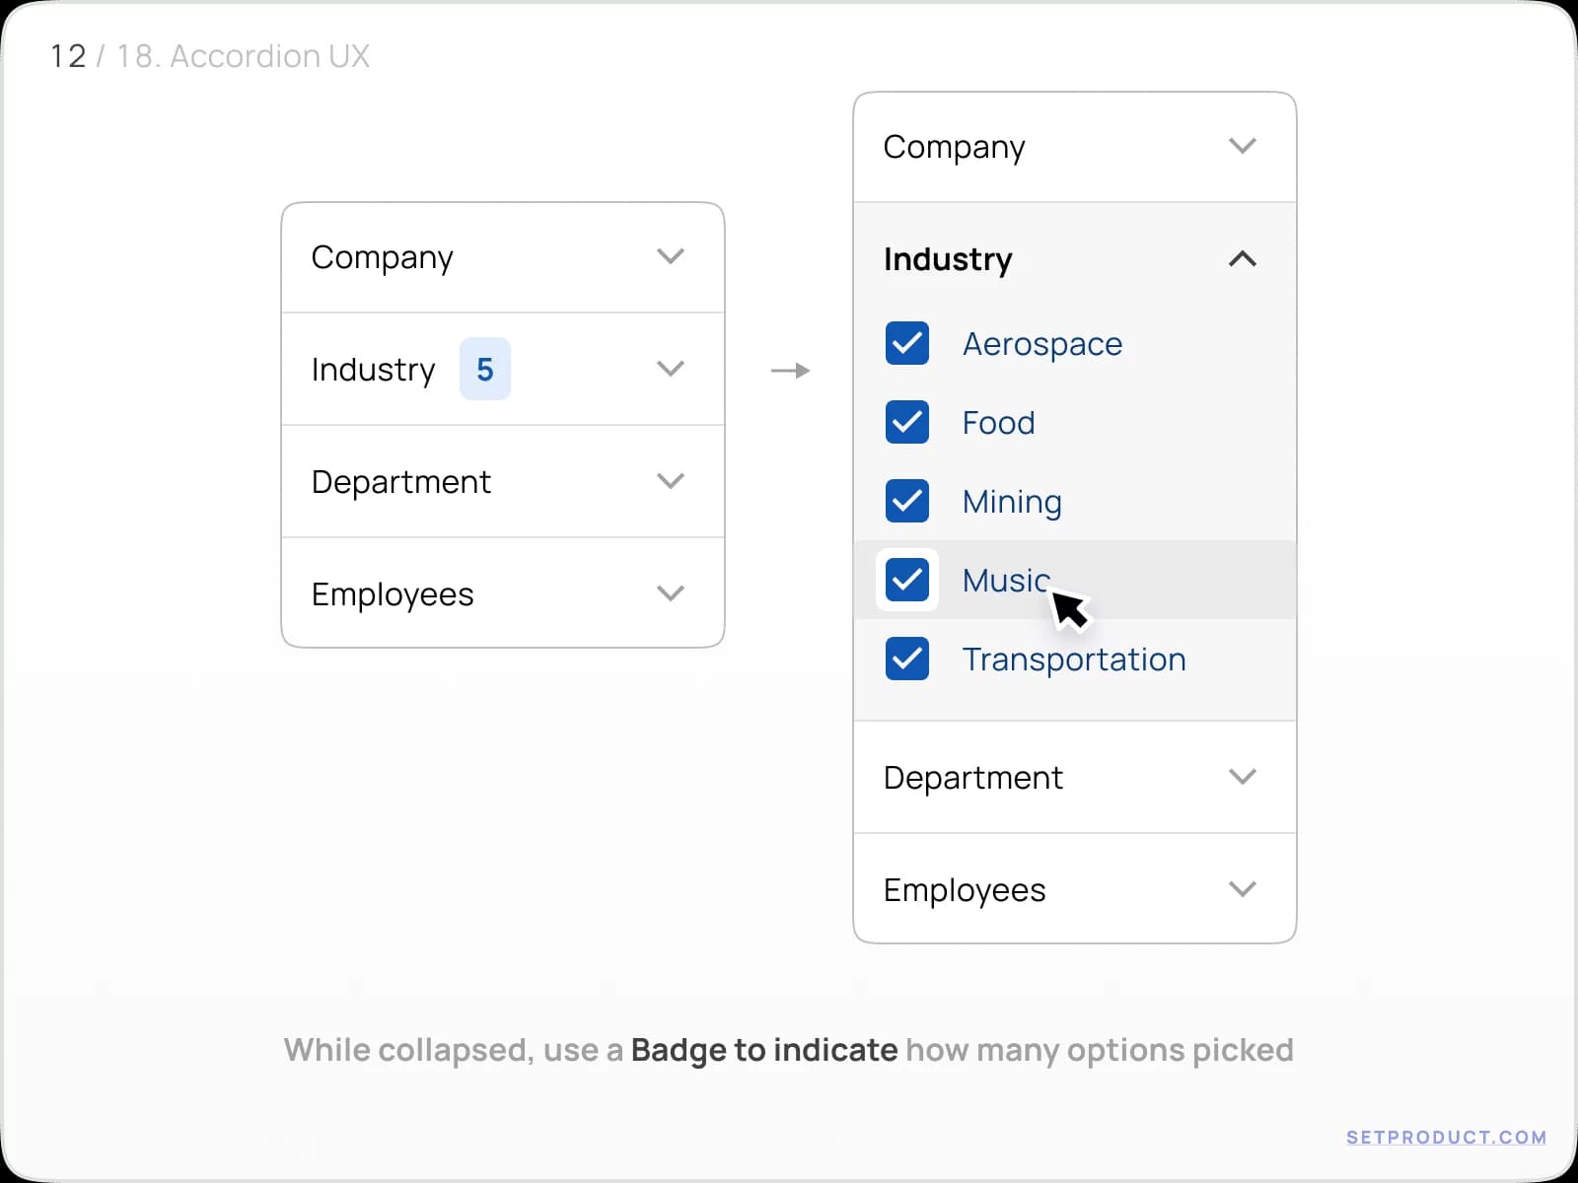
Task: Uncheck the Food checkbox
Action: pos(906,422)
